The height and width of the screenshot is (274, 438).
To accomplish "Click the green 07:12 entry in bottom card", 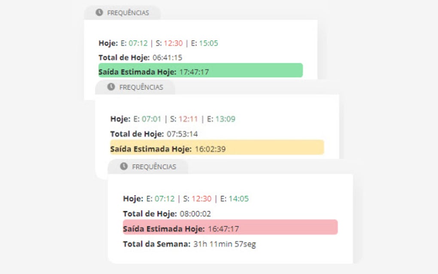I will (x=164, y=199).
